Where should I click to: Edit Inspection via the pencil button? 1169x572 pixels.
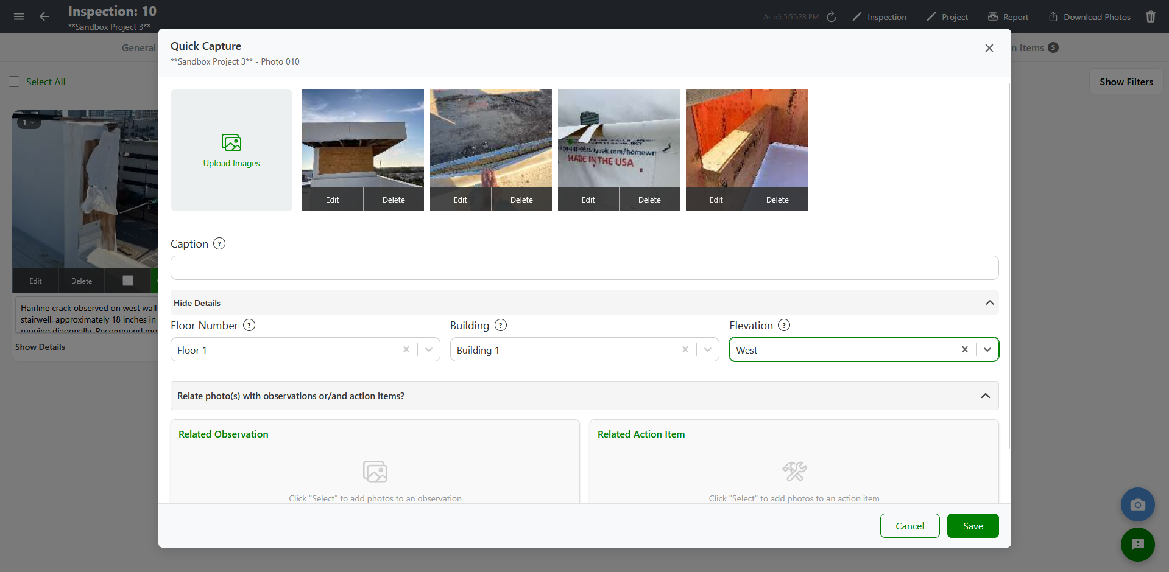pyautogui.click(x=879, y=17)
